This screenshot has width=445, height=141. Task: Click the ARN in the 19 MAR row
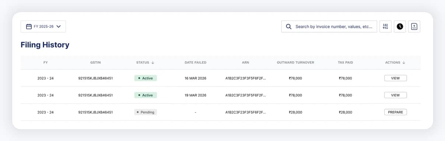(x=245, y=95)
